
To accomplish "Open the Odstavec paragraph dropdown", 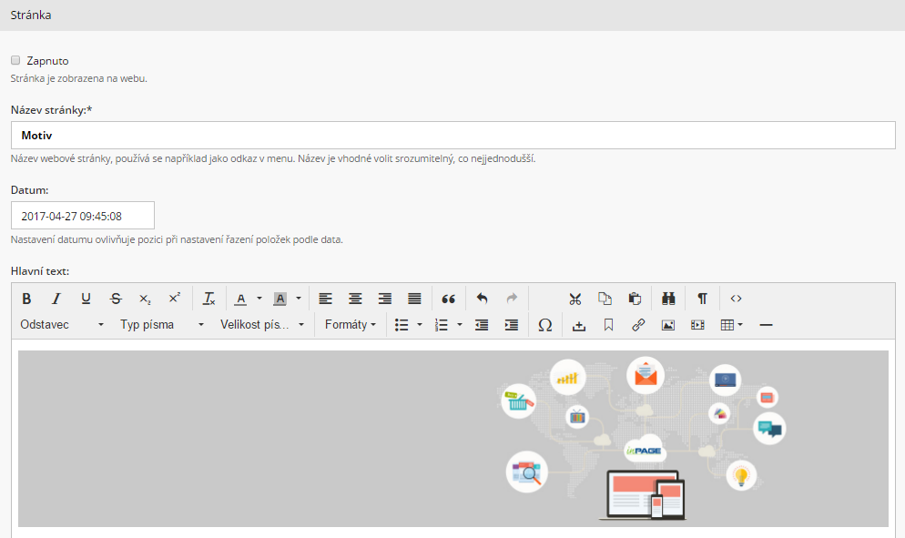I will coord(62,325).
